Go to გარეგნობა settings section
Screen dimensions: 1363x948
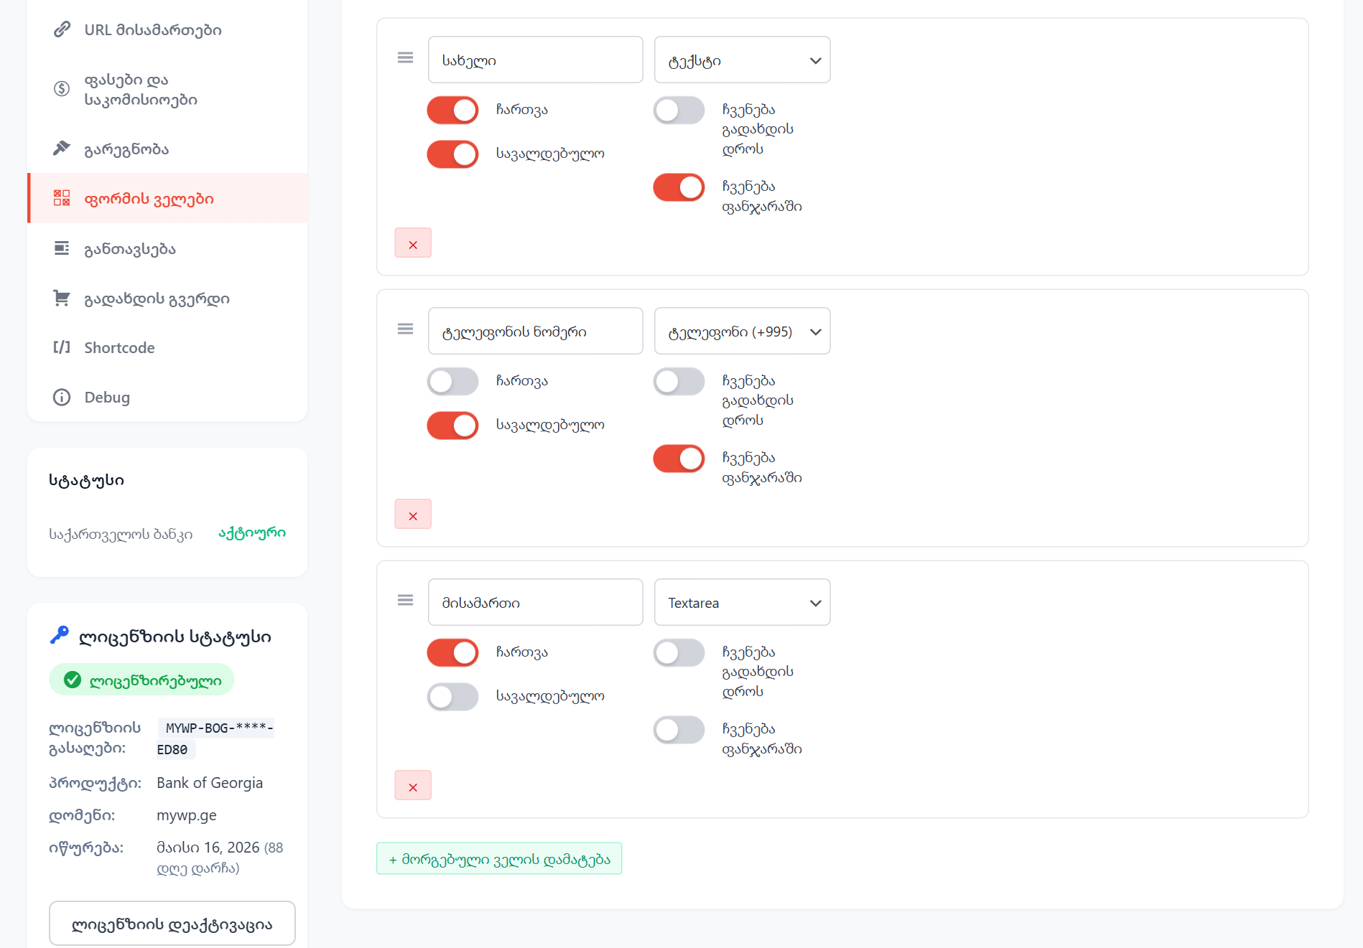pyautogui.click(x=126, y=149)
